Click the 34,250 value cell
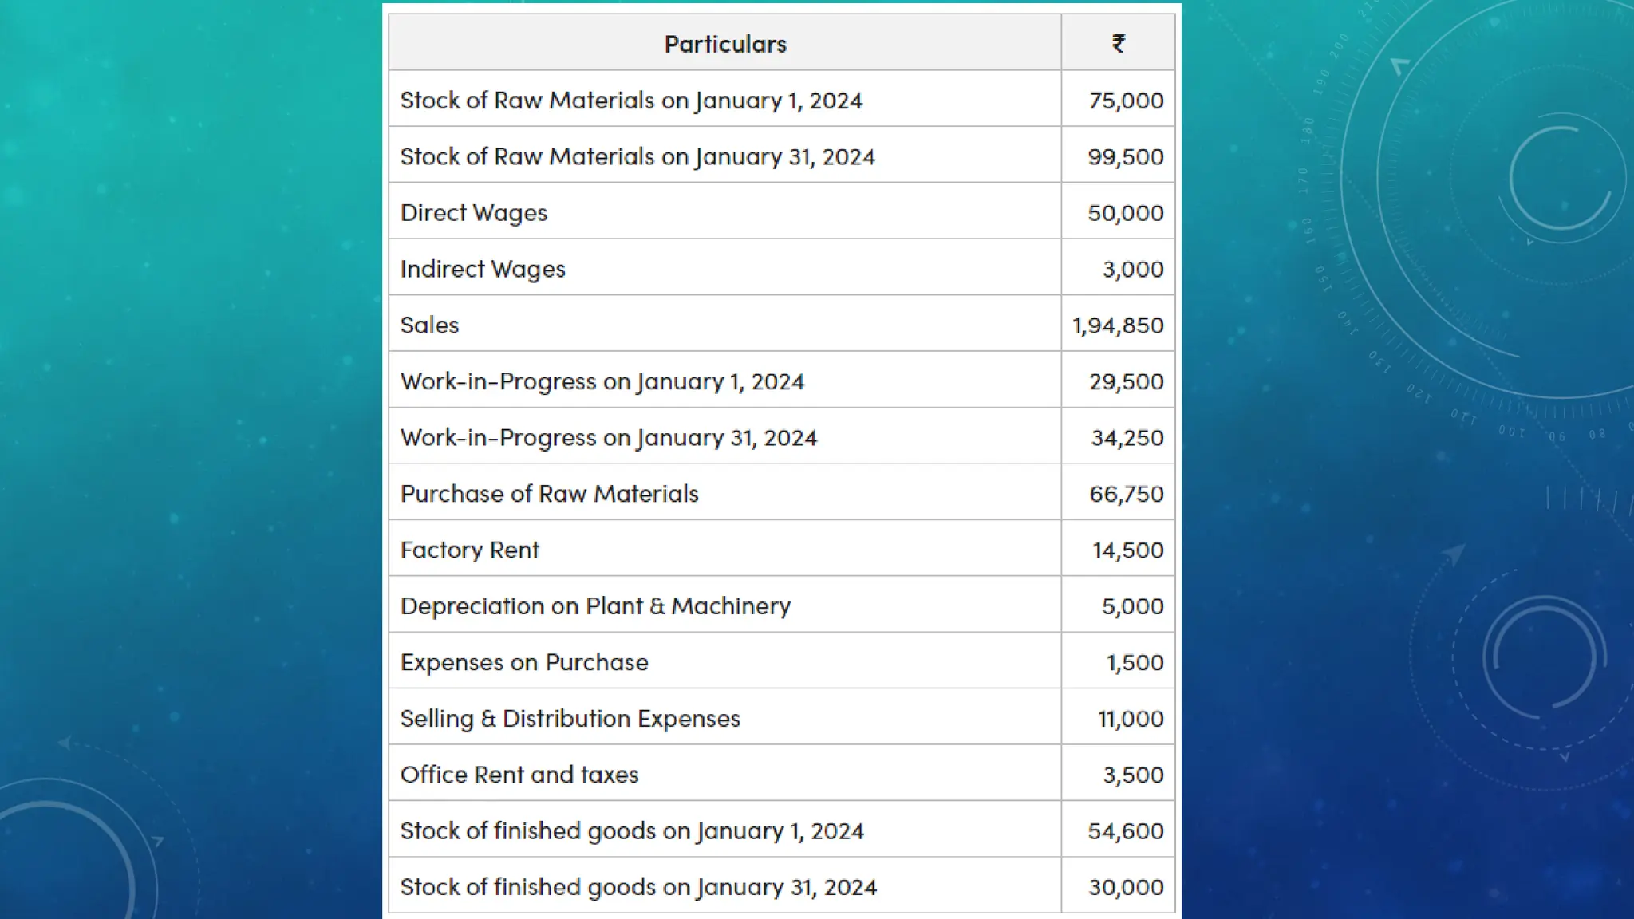 point(1127,438)
